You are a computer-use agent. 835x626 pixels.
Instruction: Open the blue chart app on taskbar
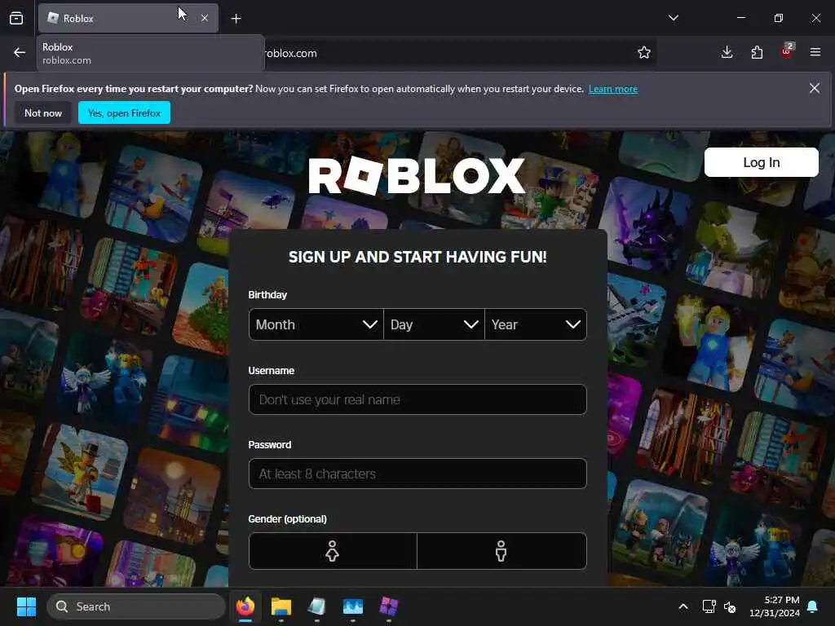point(352,606)
